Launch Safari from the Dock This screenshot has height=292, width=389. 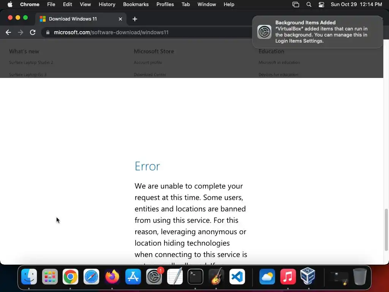click(x=91, y=276)
